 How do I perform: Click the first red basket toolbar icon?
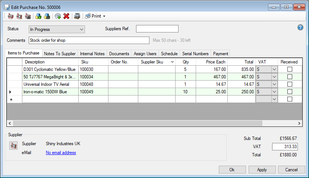(x=10, y=16)
